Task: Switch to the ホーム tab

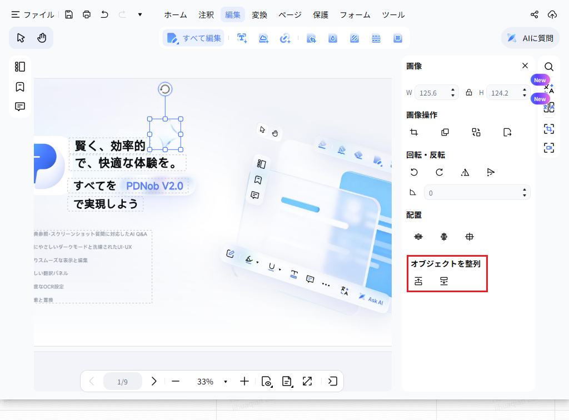Action: click(175, 14)
